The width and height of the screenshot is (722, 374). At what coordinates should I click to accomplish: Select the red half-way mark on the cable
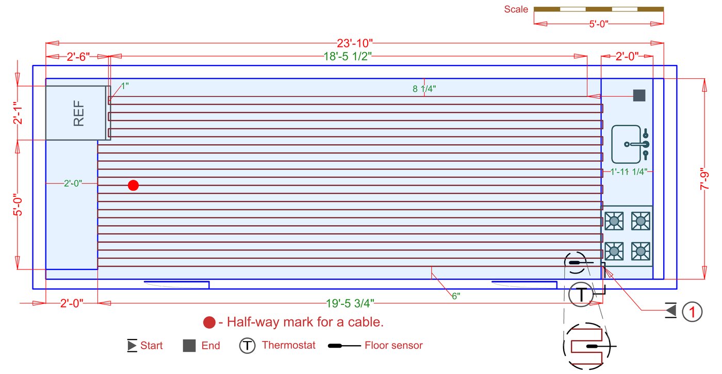134,185
